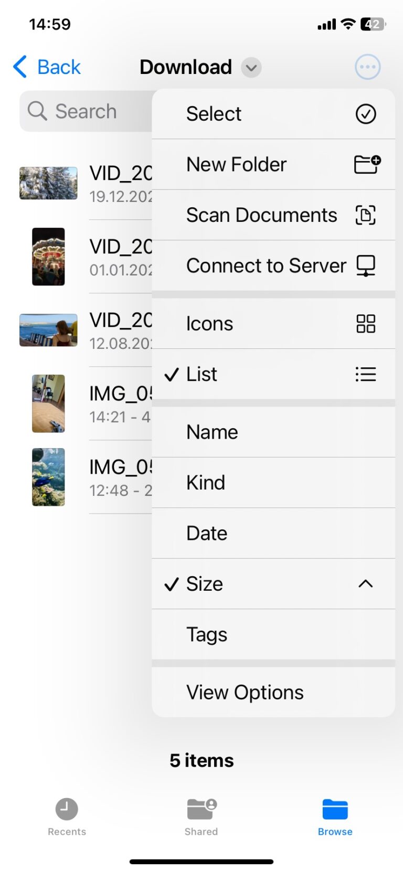Start Scan Documents from the menu
The height and width of the screenshot is (872, 403).
coord(261,215)
